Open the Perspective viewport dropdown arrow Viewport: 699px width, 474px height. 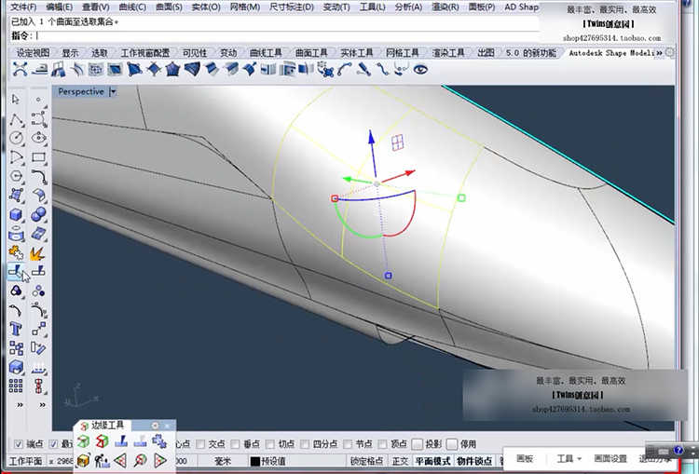coord(113,91)
